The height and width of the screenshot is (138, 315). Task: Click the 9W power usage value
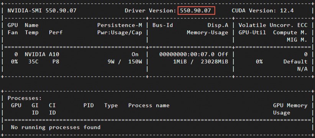[x=111, y=61]
